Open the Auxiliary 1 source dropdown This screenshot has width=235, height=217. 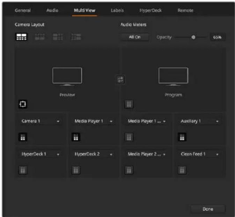199,121
